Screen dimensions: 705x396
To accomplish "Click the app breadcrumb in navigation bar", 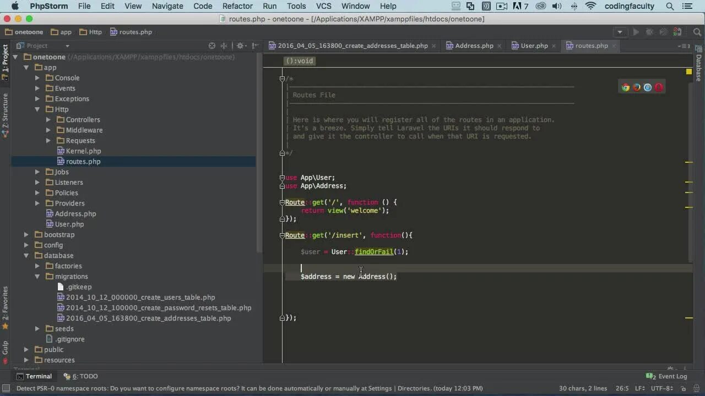I will click(61, 32).
